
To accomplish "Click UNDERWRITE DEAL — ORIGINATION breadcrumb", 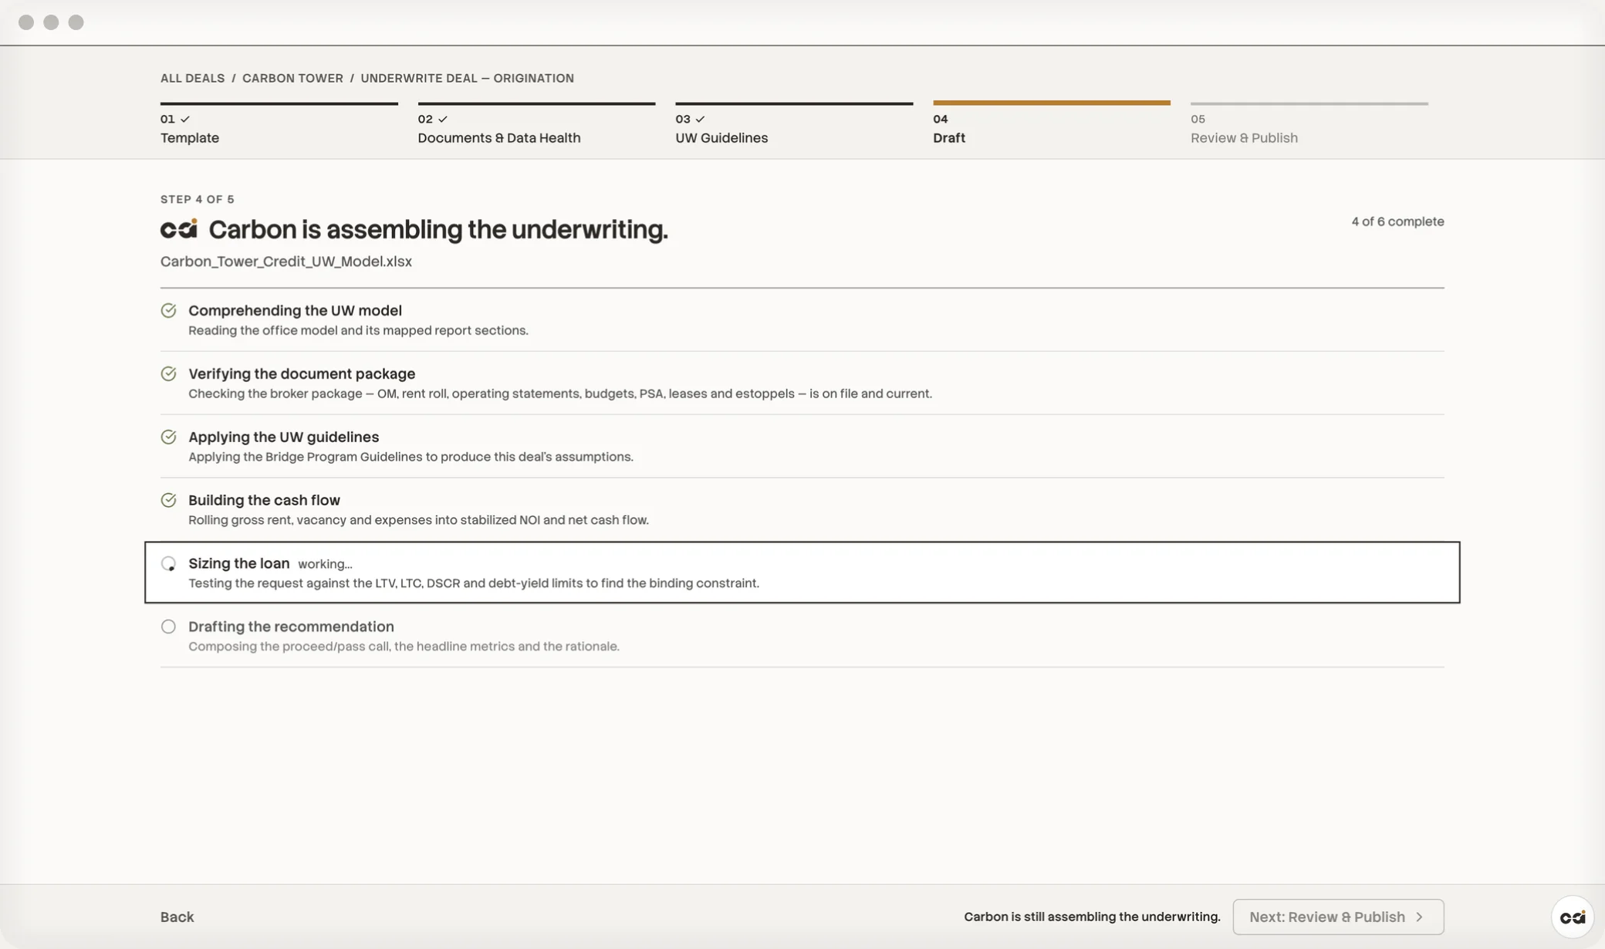I will coord(467,78).
